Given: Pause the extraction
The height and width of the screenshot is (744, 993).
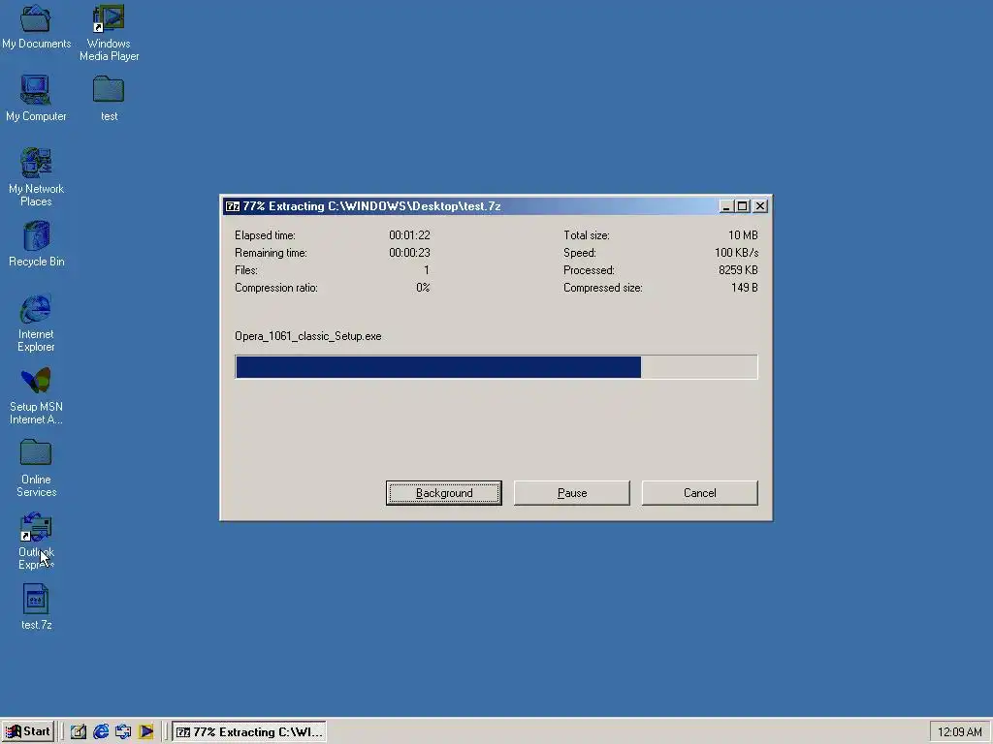Looking at the screenshot, I should pos(572,493).
